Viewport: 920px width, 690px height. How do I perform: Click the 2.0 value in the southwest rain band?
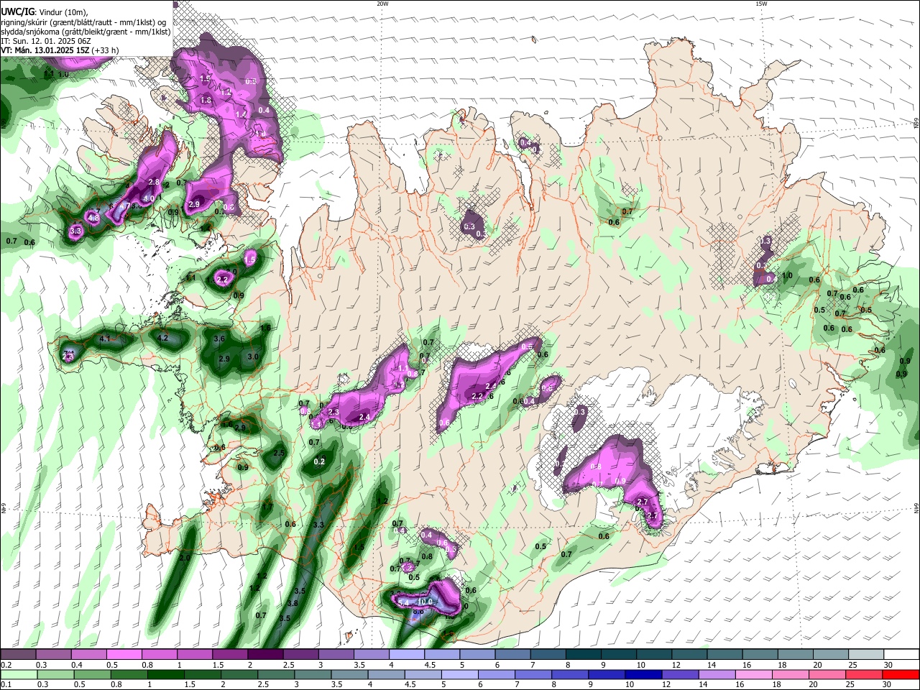[x=185, y=558]
